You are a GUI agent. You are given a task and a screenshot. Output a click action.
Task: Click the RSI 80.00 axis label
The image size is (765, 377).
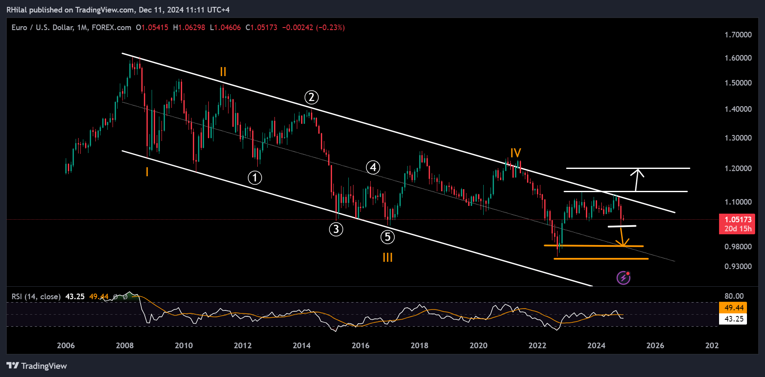pos(734,296)
